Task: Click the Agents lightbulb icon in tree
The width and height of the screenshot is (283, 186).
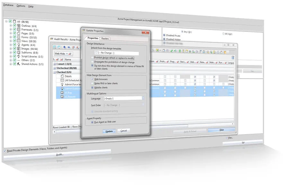Action: tap(19, 45)
